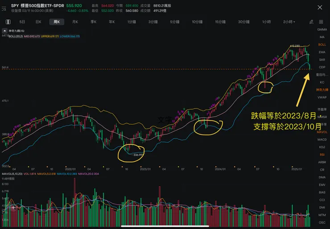Show the DMA sub-indicator
This screenshot has height=229, width=330.
point(322,177)
